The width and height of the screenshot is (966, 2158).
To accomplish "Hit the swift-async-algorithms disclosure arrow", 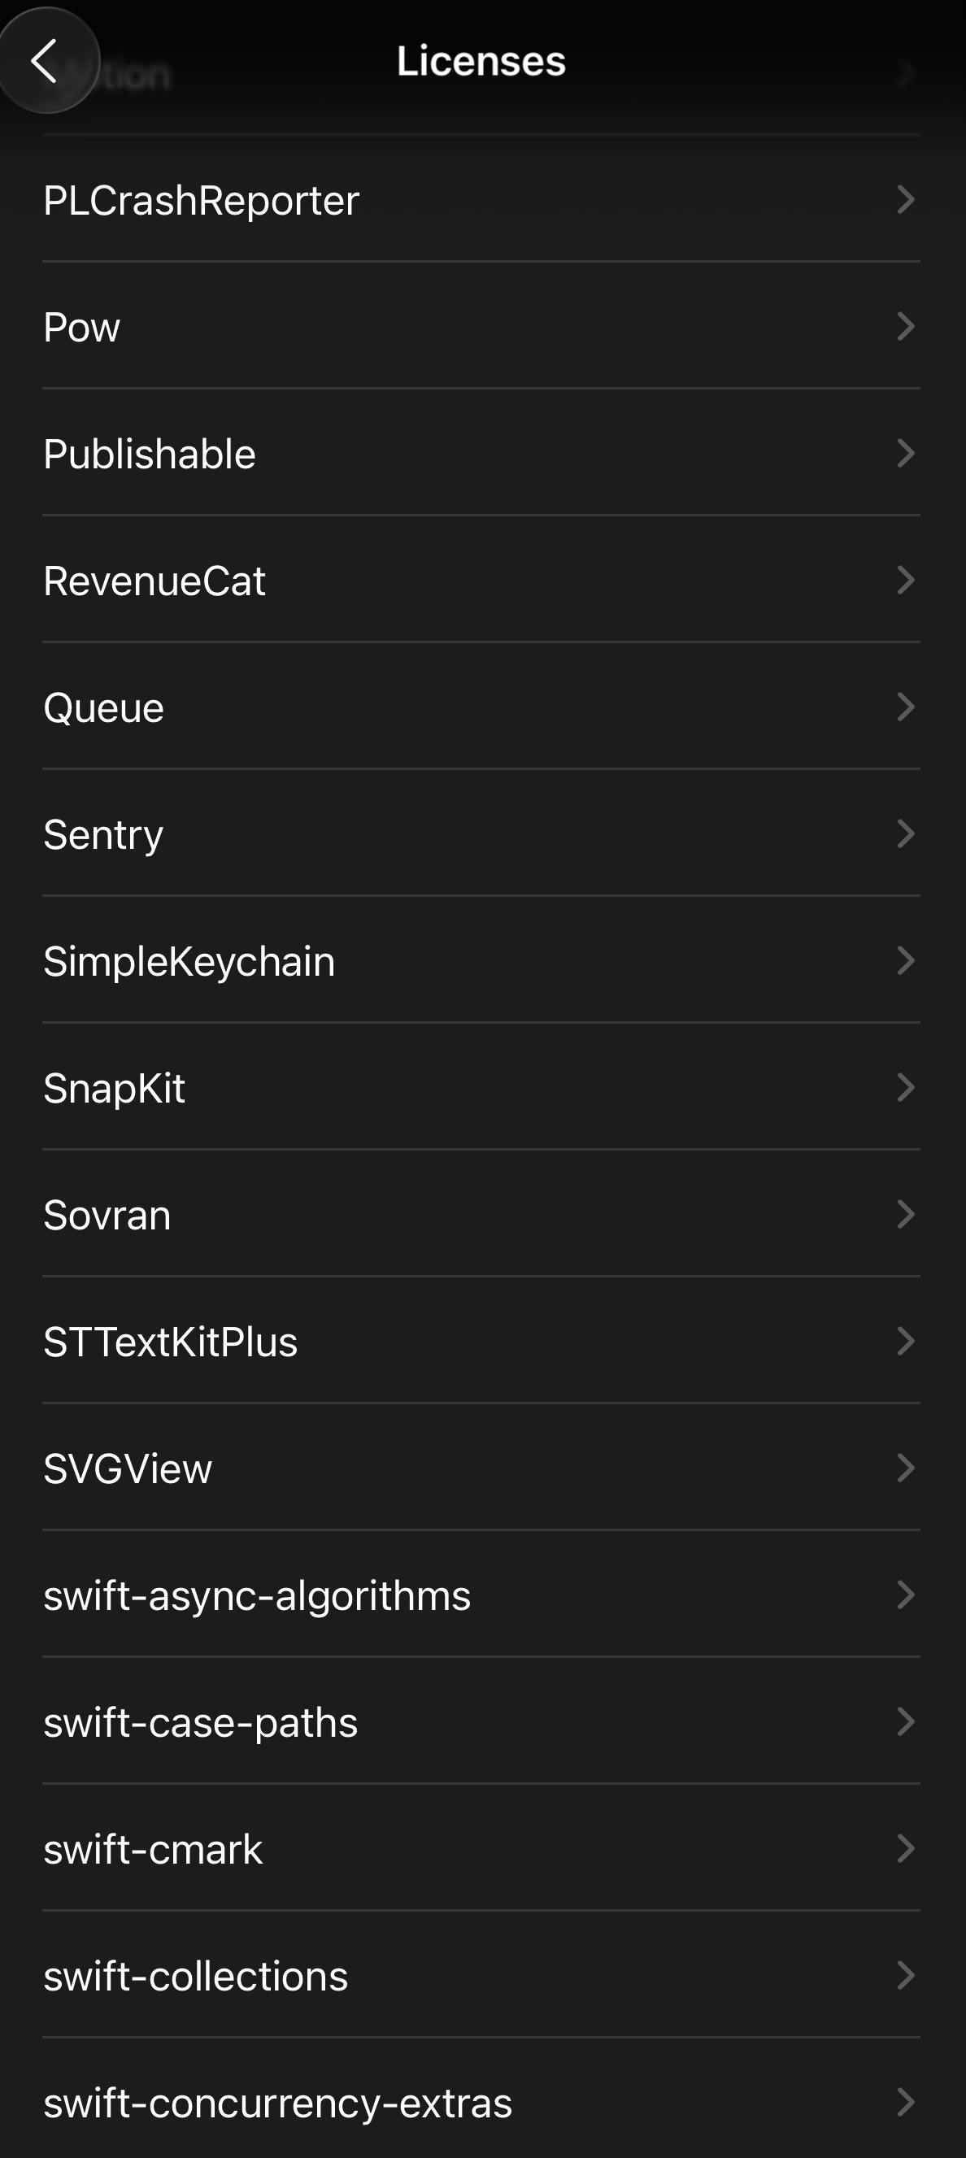I will pyautogui.click(x=905, y=1595).
